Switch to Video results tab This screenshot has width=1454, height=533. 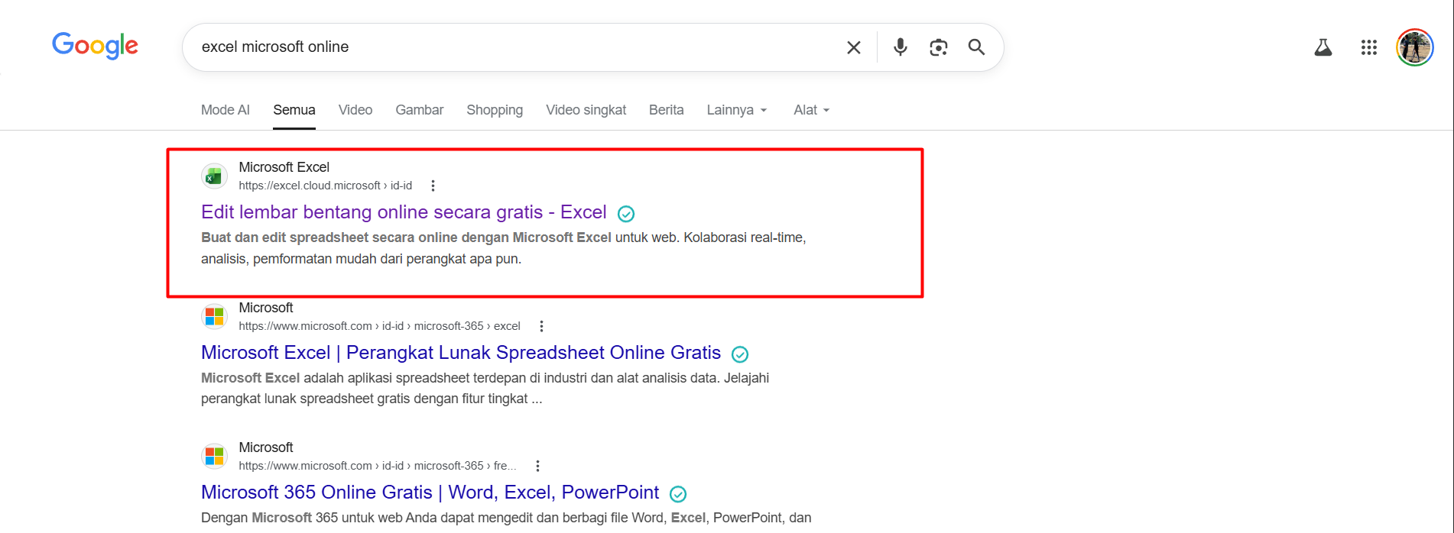point(355,110)
